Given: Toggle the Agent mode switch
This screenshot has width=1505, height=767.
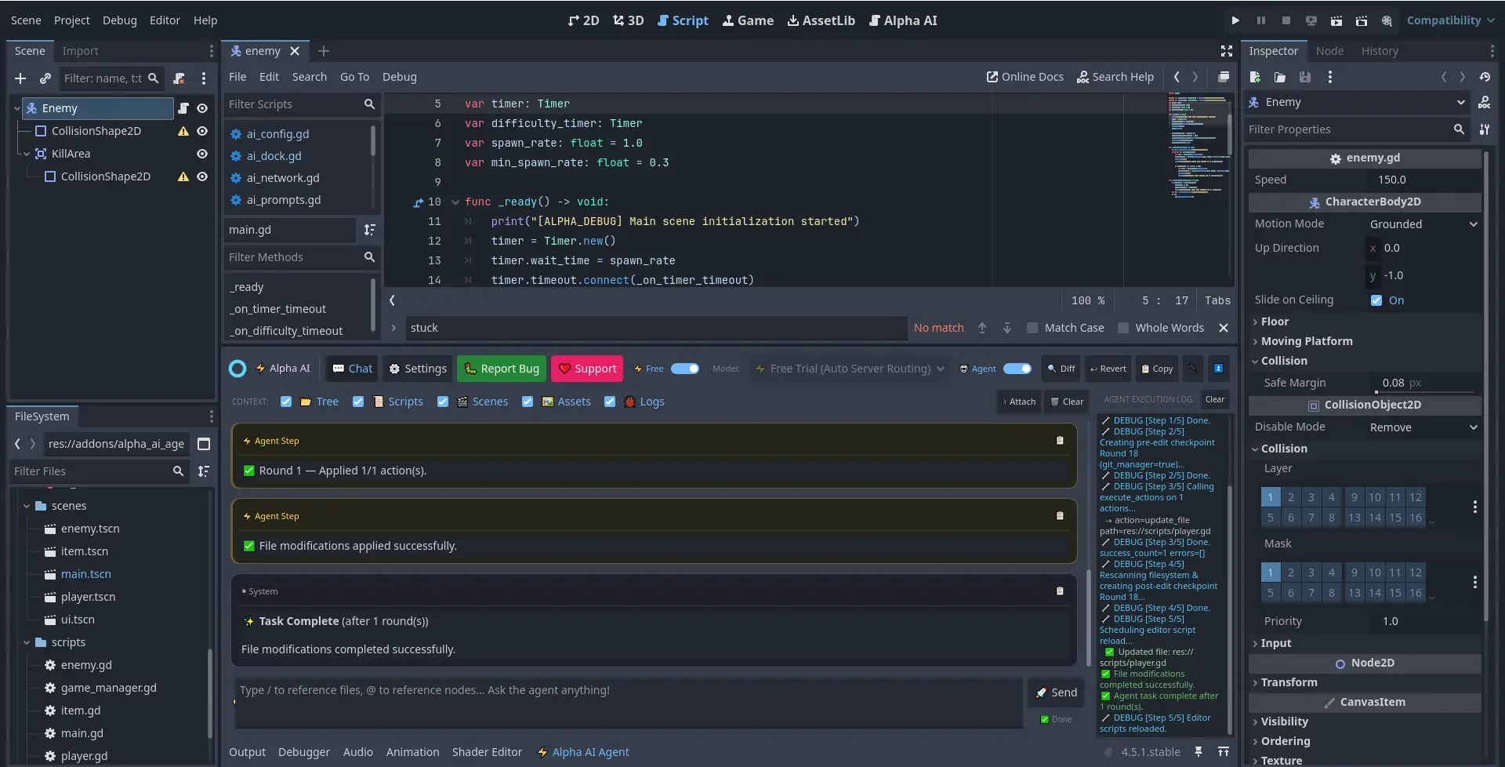Looking at the screenshot, I should [x=1017, y=369].
